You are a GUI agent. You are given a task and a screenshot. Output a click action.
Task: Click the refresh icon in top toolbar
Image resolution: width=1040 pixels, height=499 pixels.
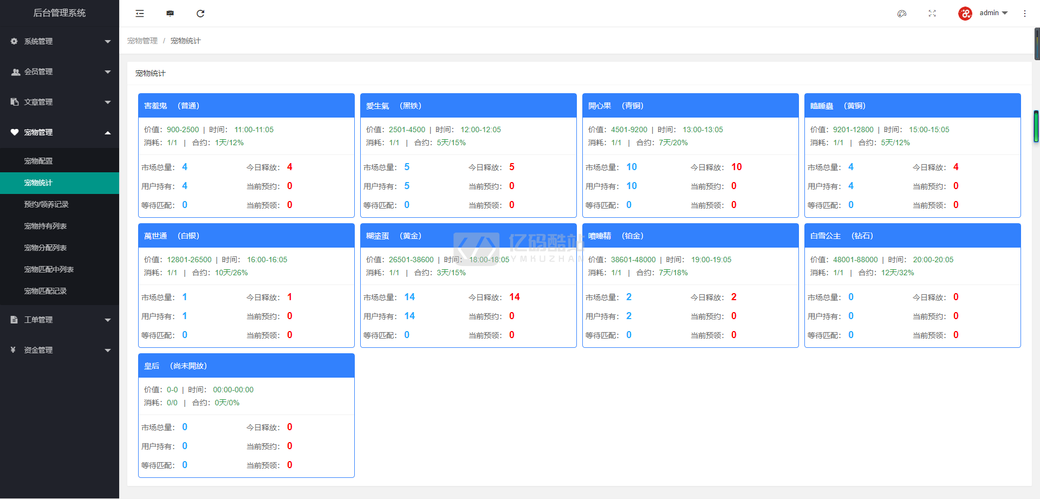tap(200, 14)
